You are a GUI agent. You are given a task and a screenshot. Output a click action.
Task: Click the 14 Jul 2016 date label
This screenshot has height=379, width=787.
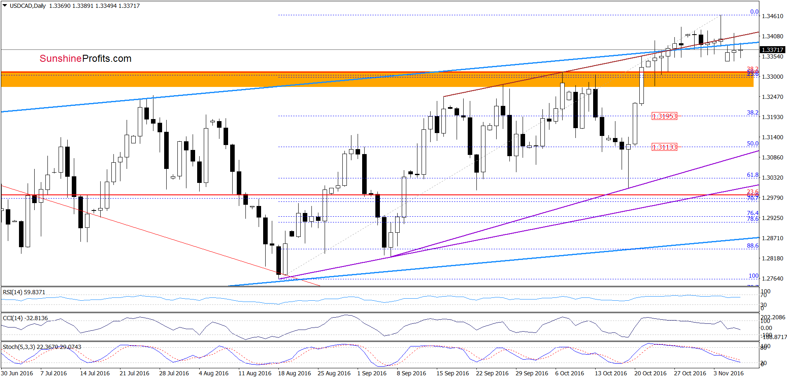tap(95, 373)
